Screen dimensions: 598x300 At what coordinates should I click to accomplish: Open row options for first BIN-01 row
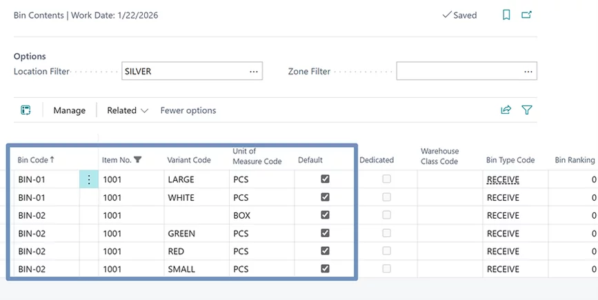[x=89, y=179]
